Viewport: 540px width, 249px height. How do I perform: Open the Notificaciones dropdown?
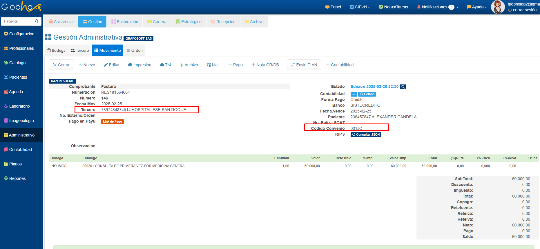pyautogui.click(x=437, y=7)
